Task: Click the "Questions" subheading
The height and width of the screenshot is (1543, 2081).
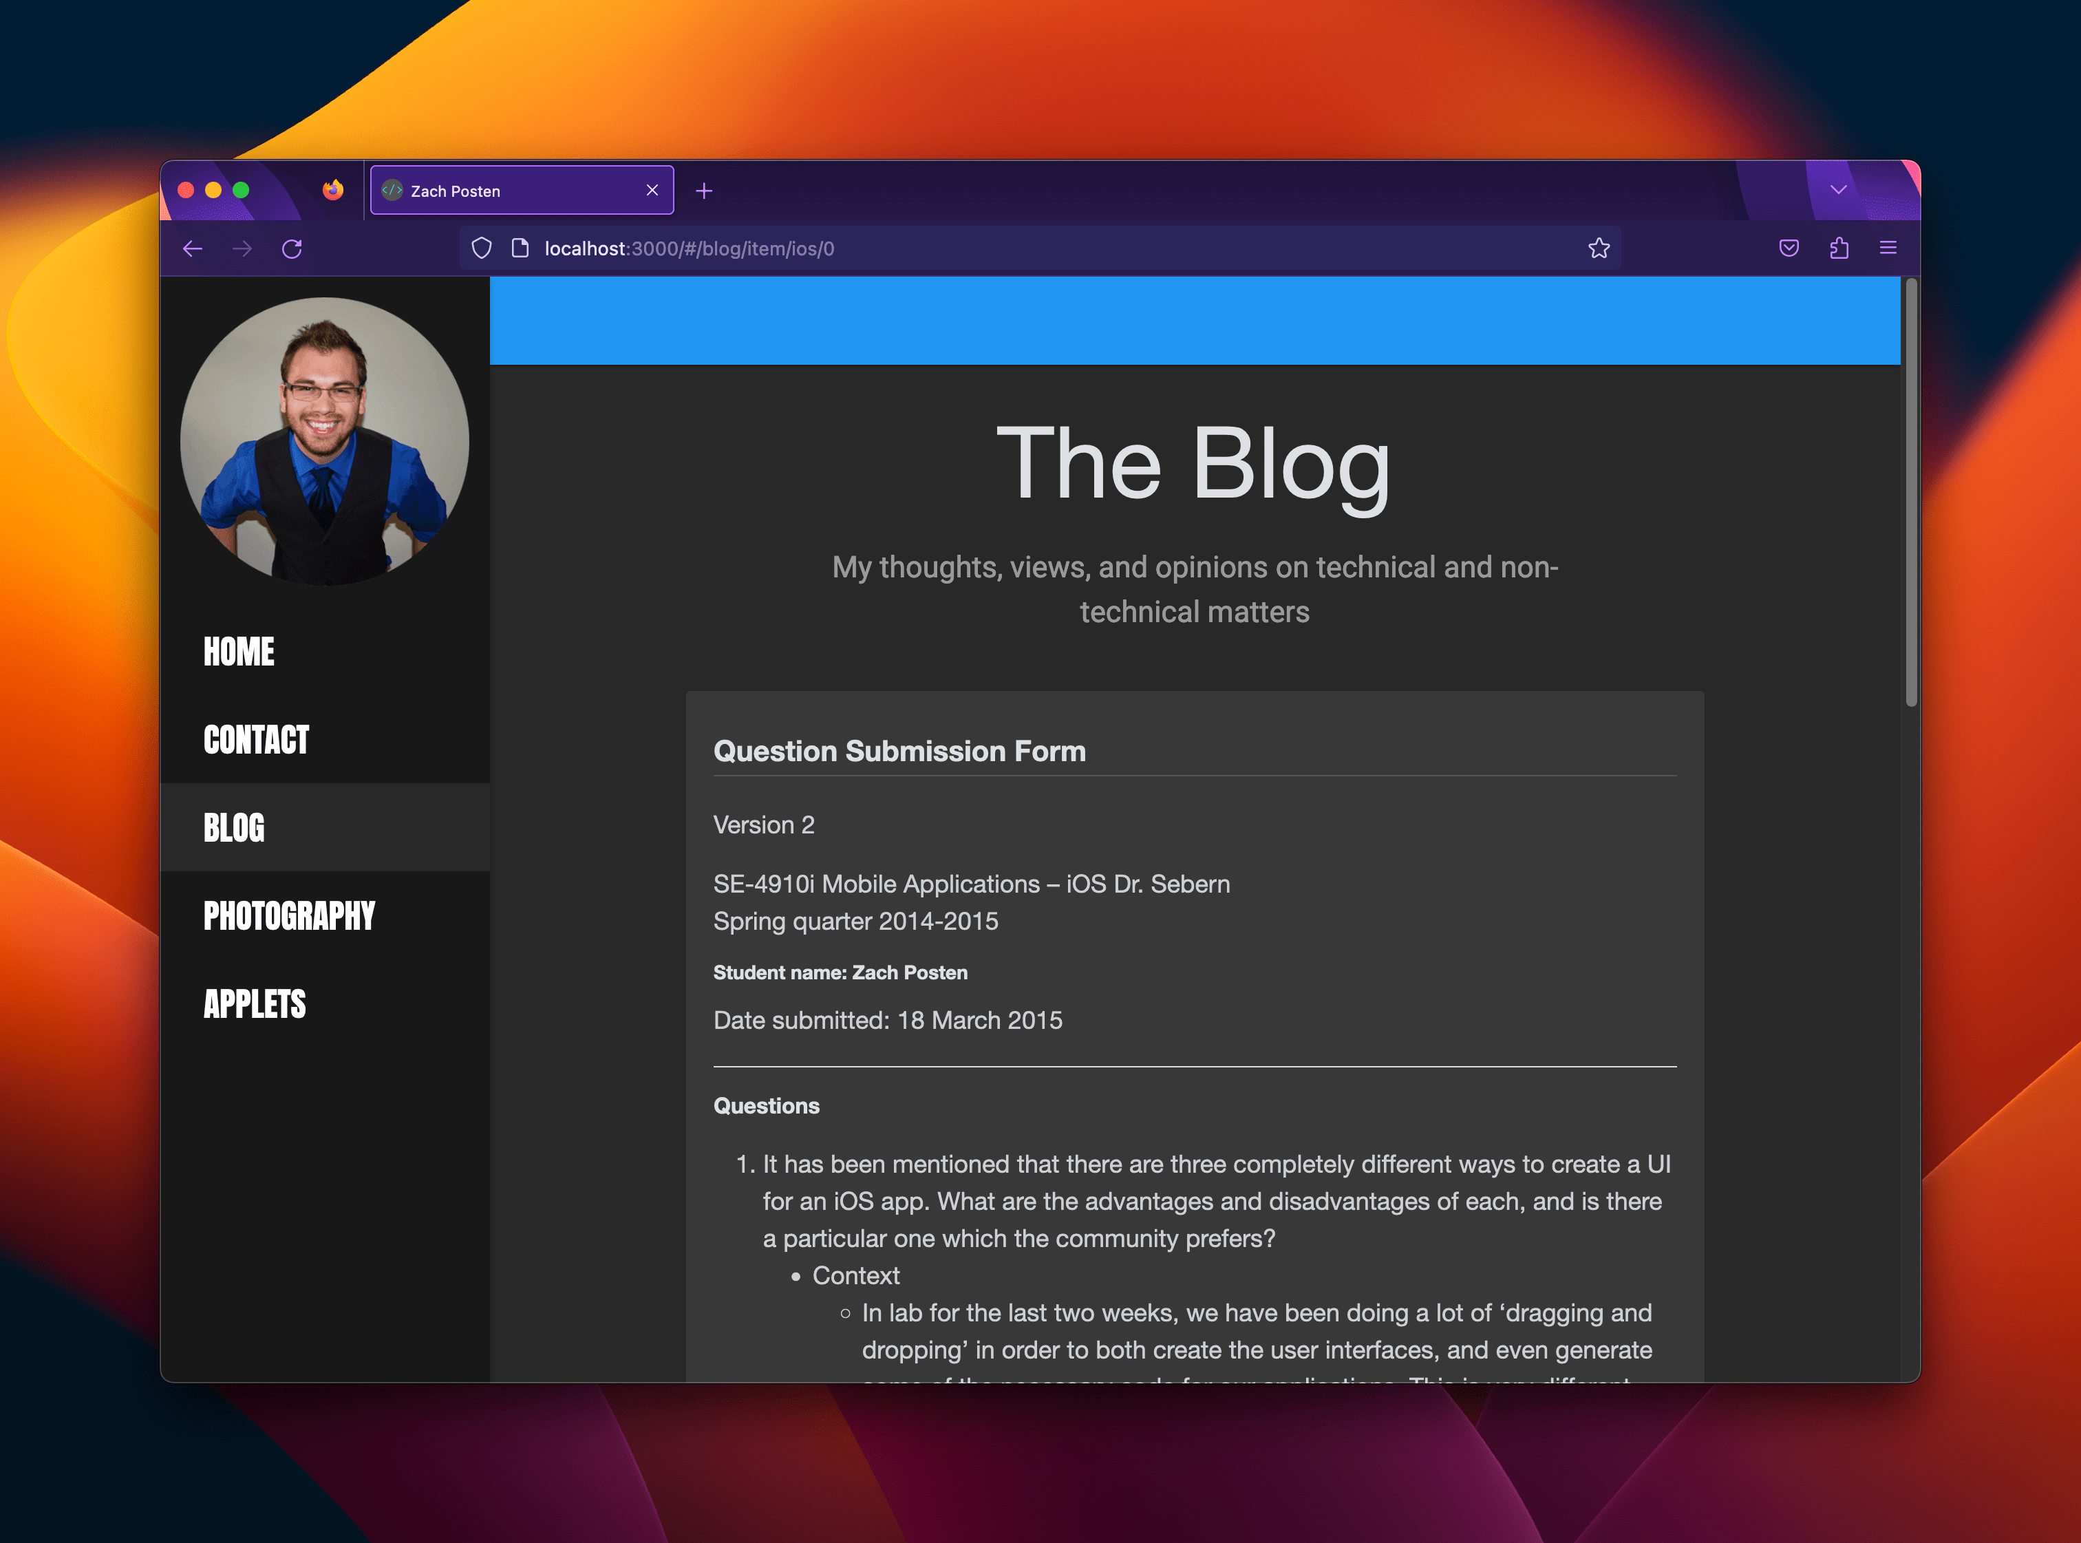Action: pyautogui.click(x=766, y=1106)
